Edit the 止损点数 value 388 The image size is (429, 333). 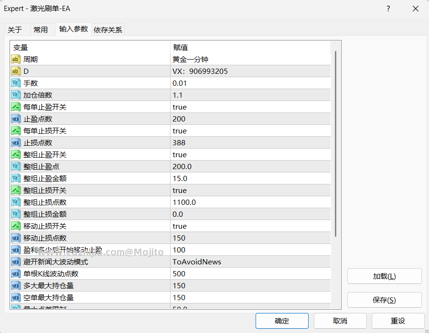(x=250, y=142)
